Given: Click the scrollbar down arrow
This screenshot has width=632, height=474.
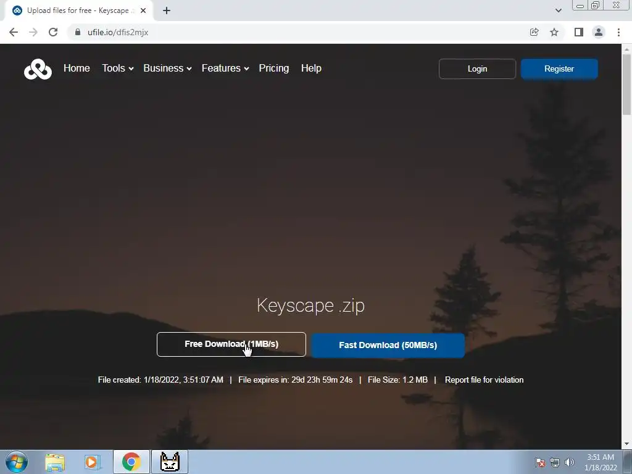Looking at the screenshot, I should pos(626,444).
